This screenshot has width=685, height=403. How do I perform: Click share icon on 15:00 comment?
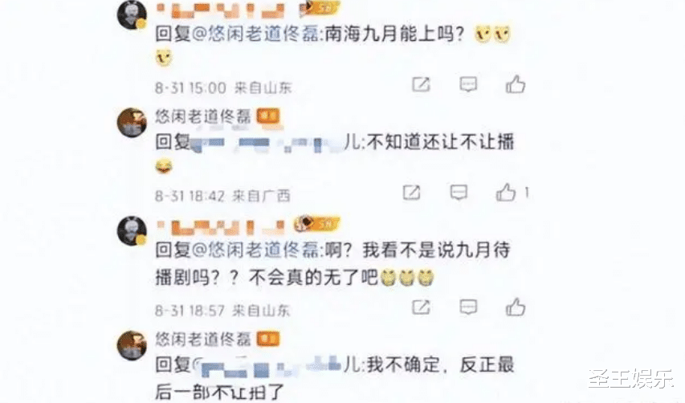421,84
